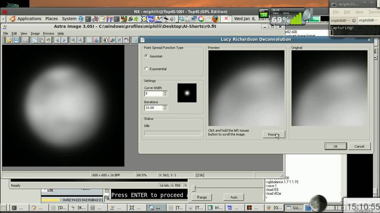Click the date and time in the top panel
Screen dimensions: 380x213
pyautogui.click(x=252, y=19)
